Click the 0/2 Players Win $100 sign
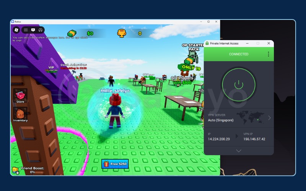This screenshot has height=191, width=306. click(182, 80)
